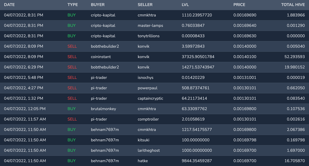
Task: Click LVL amount 0.00008433
Action: pos(193,36)
